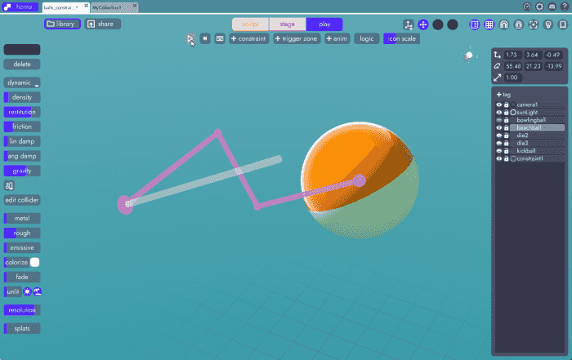Click the focus frame selection icon
572x360 pixels.
pos(533,24)
